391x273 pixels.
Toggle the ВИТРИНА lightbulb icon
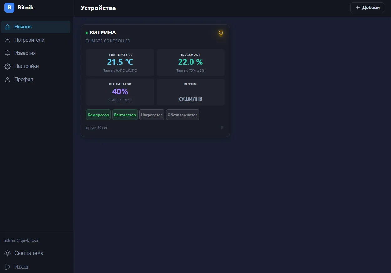tap(221, 33)
